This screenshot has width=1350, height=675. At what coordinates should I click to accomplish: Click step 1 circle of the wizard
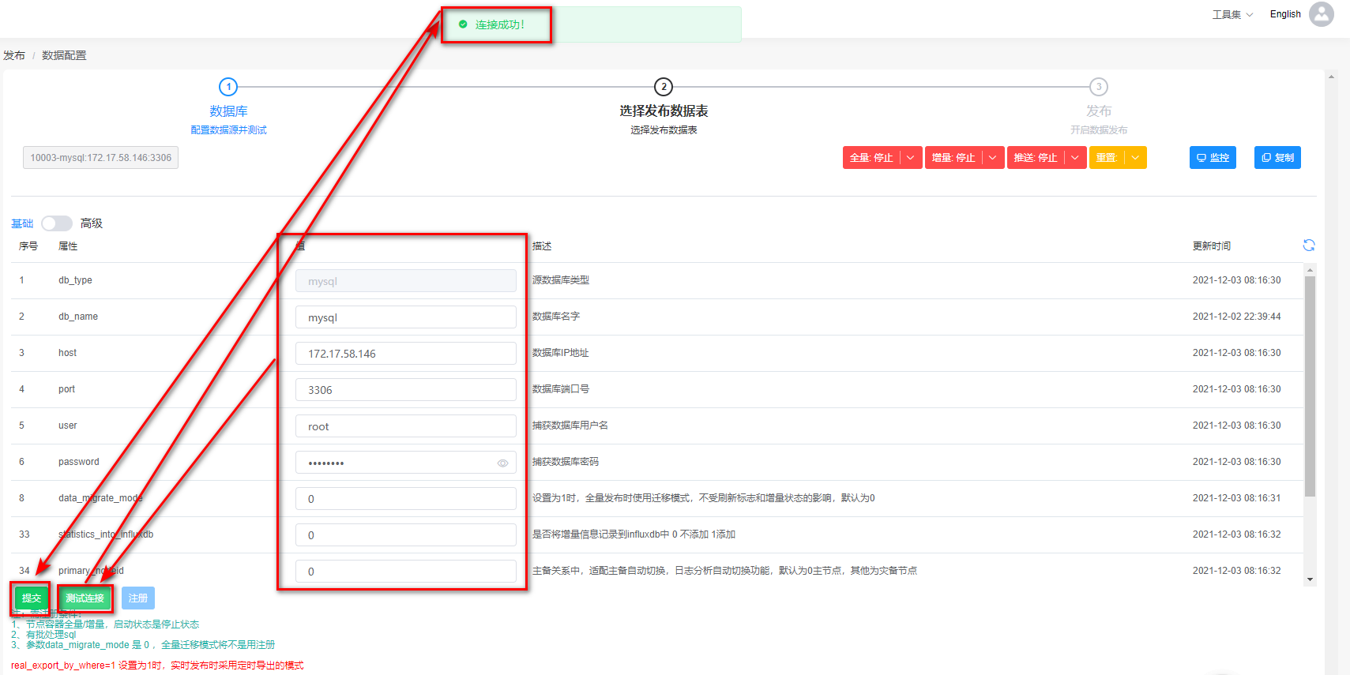tap(228, 87)
